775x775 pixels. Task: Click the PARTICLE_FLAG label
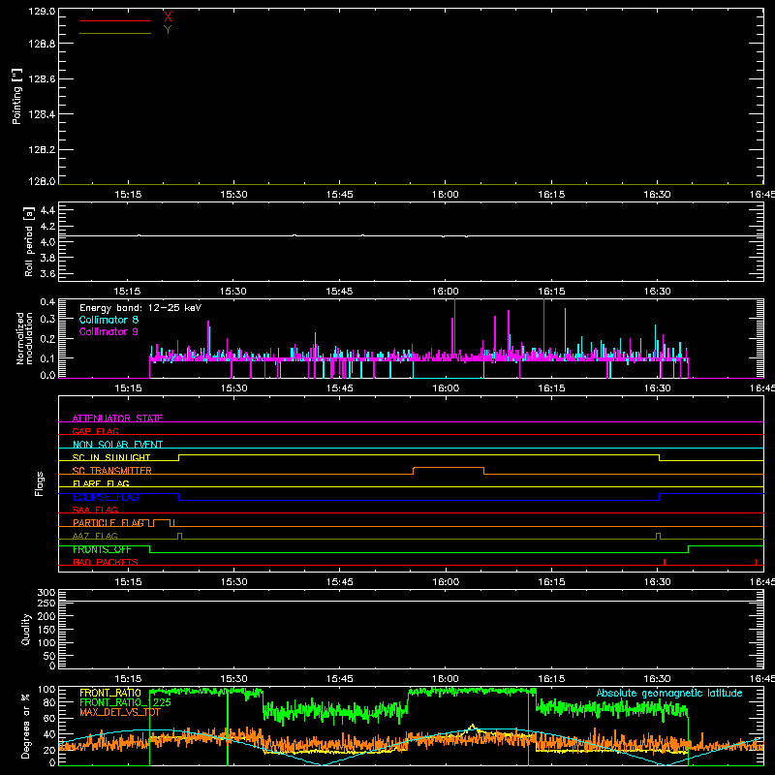pyautogui.click(x=108, y=522)
